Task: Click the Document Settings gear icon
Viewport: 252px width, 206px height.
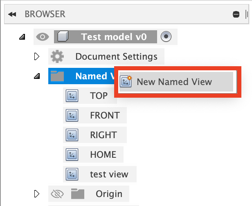Action: click(x=57, y=56)
